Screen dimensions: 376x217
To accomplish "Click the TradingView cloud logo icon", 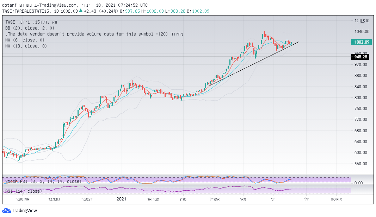I will coord(6,211).
